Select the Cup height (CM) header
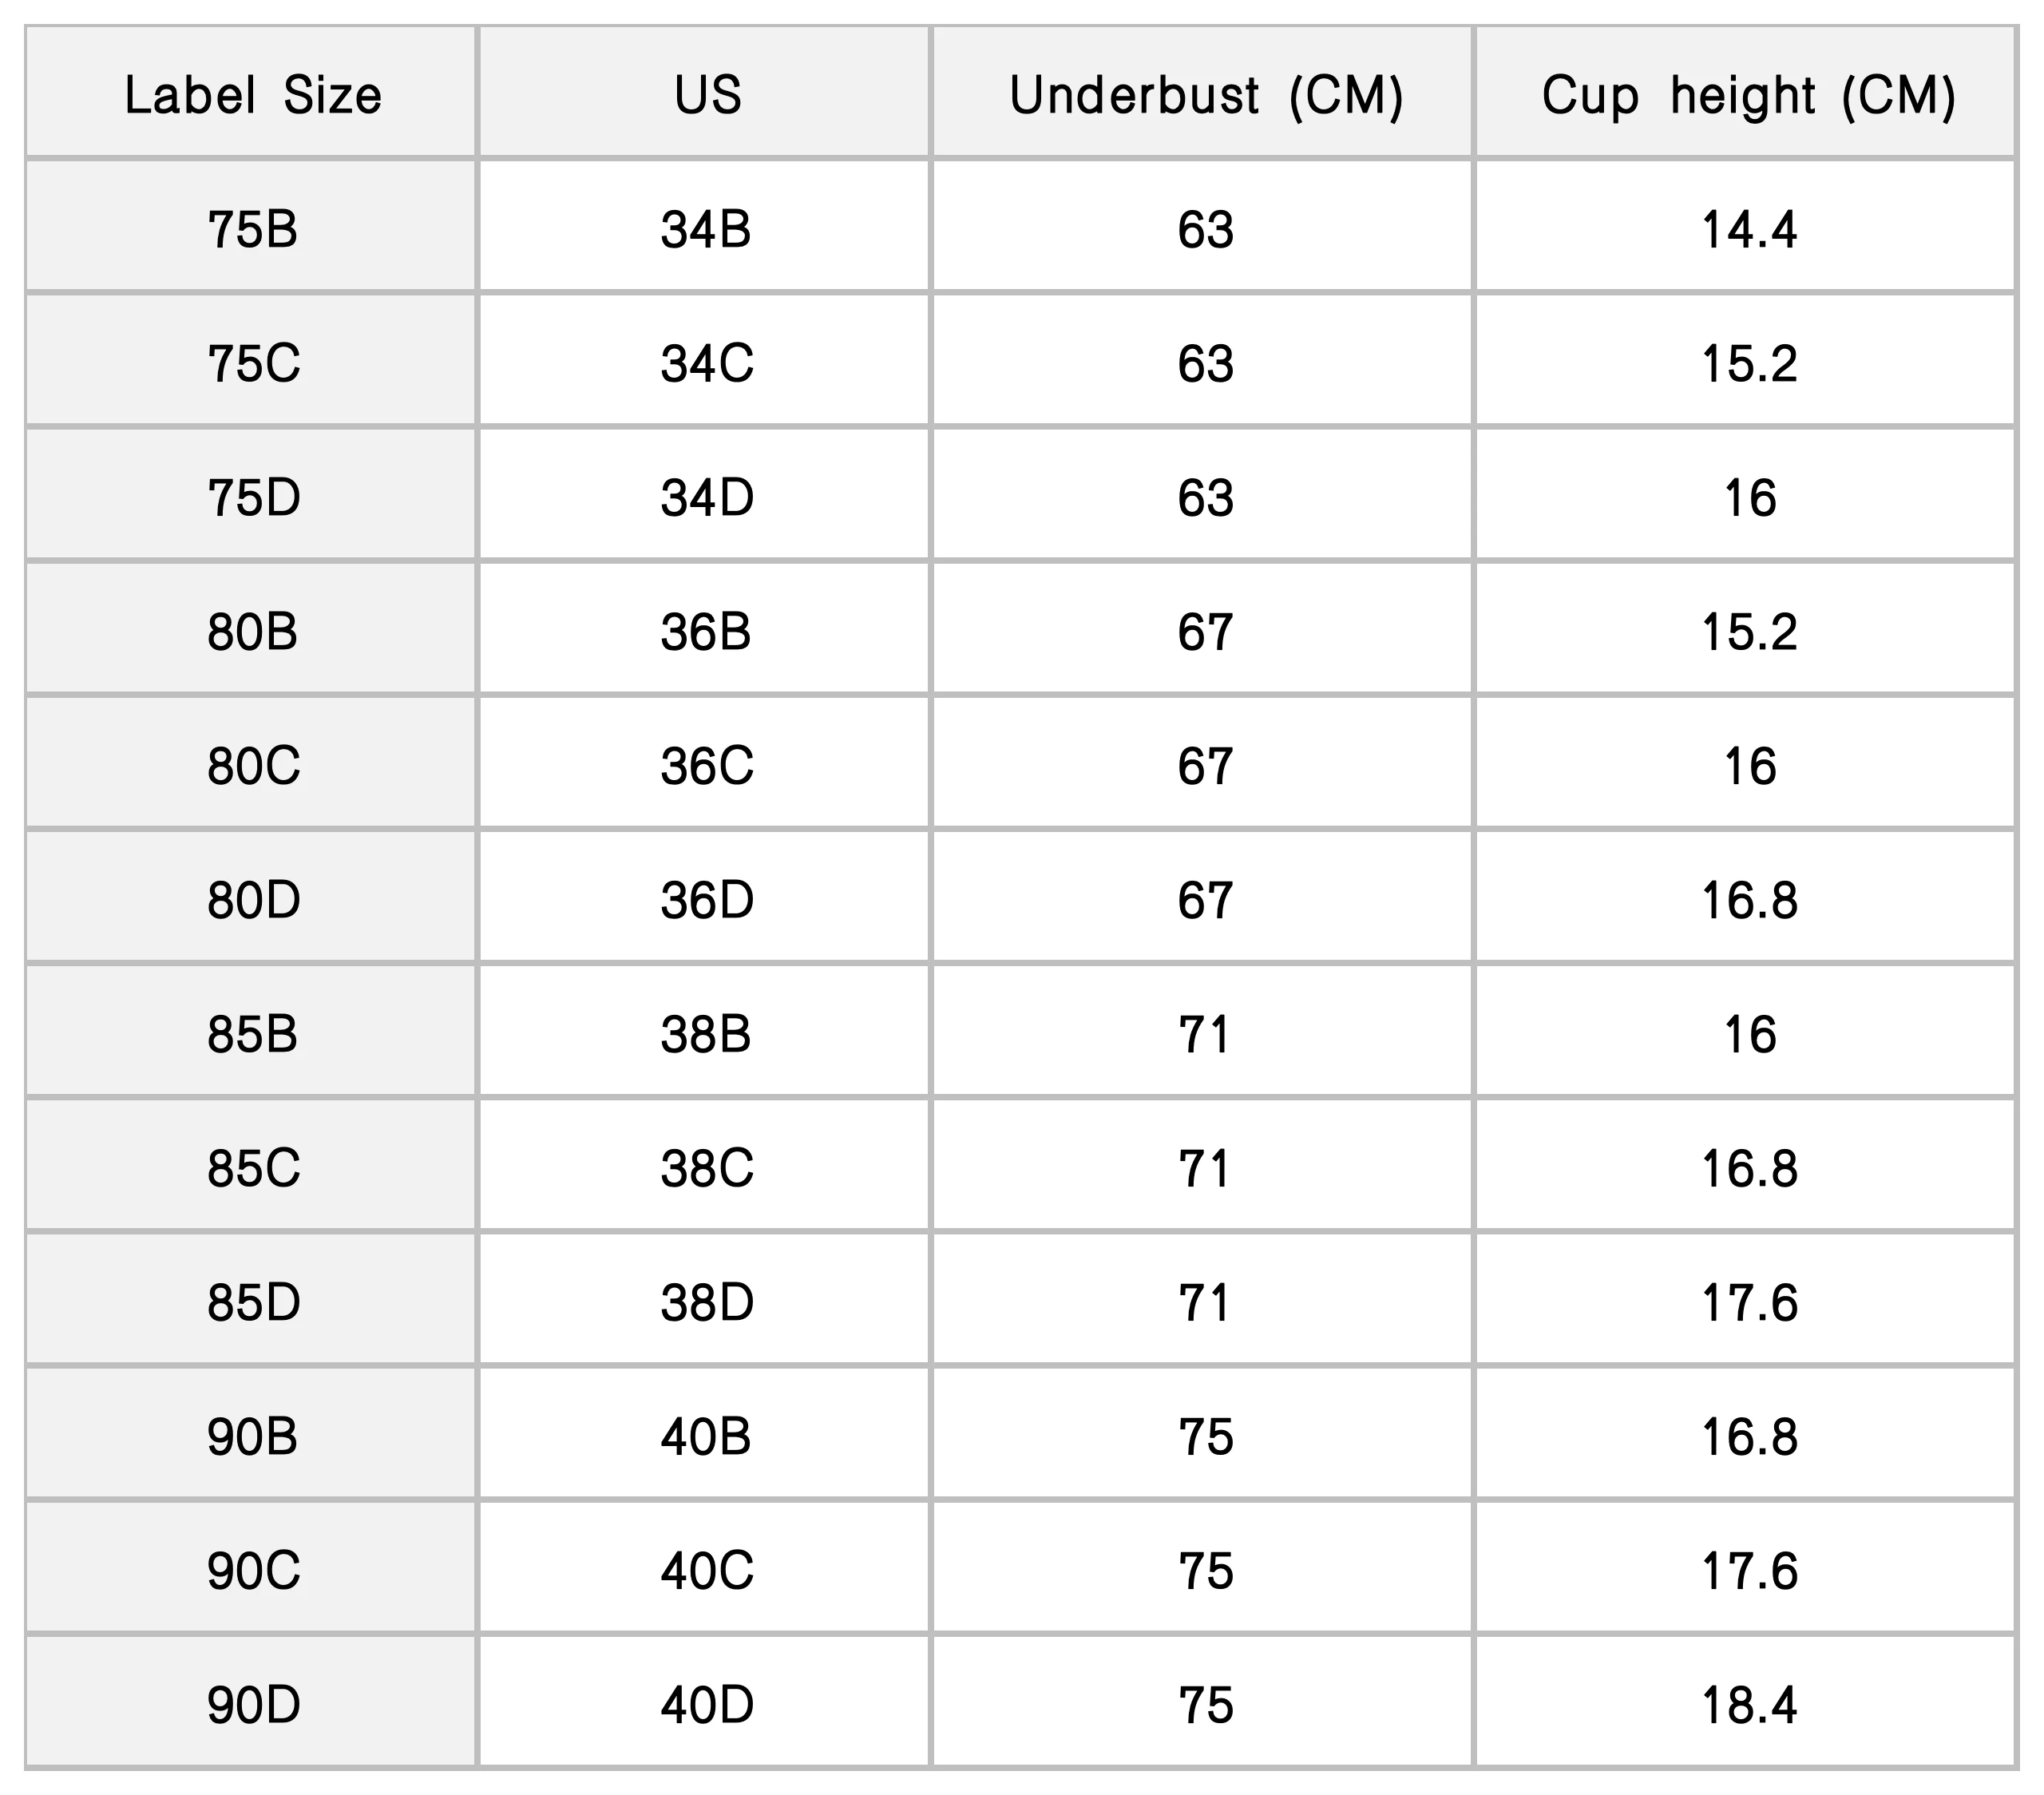 click(1748, 96)
